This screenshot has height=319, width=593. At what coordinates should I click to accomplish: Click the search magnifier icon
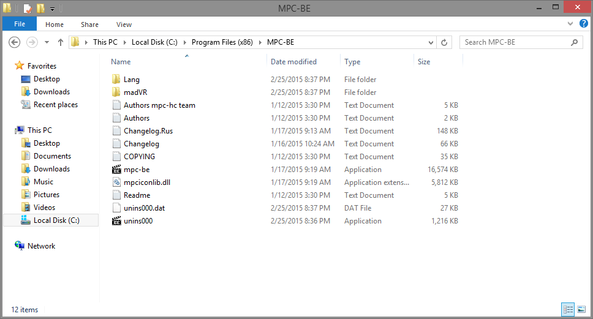click(574, 42)
